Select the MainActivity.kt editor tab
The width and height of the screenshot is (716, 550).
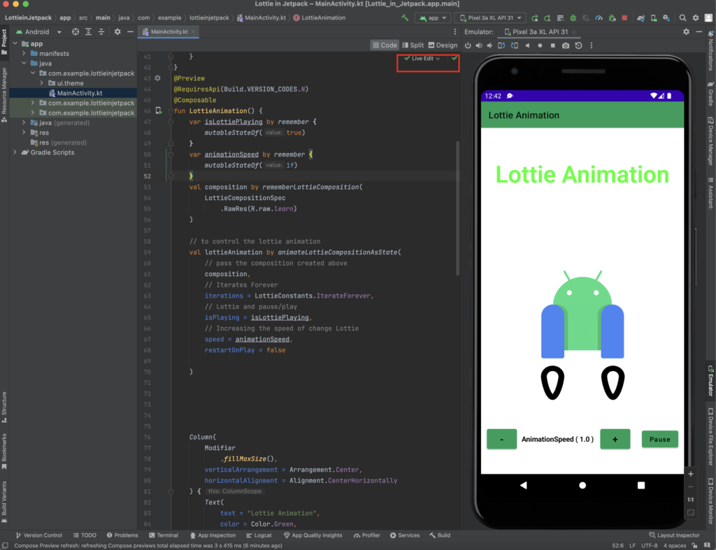coord(169,32)
